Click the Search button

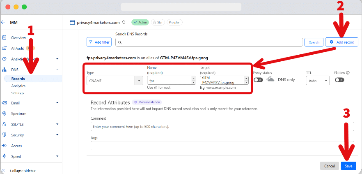point(314,42)
